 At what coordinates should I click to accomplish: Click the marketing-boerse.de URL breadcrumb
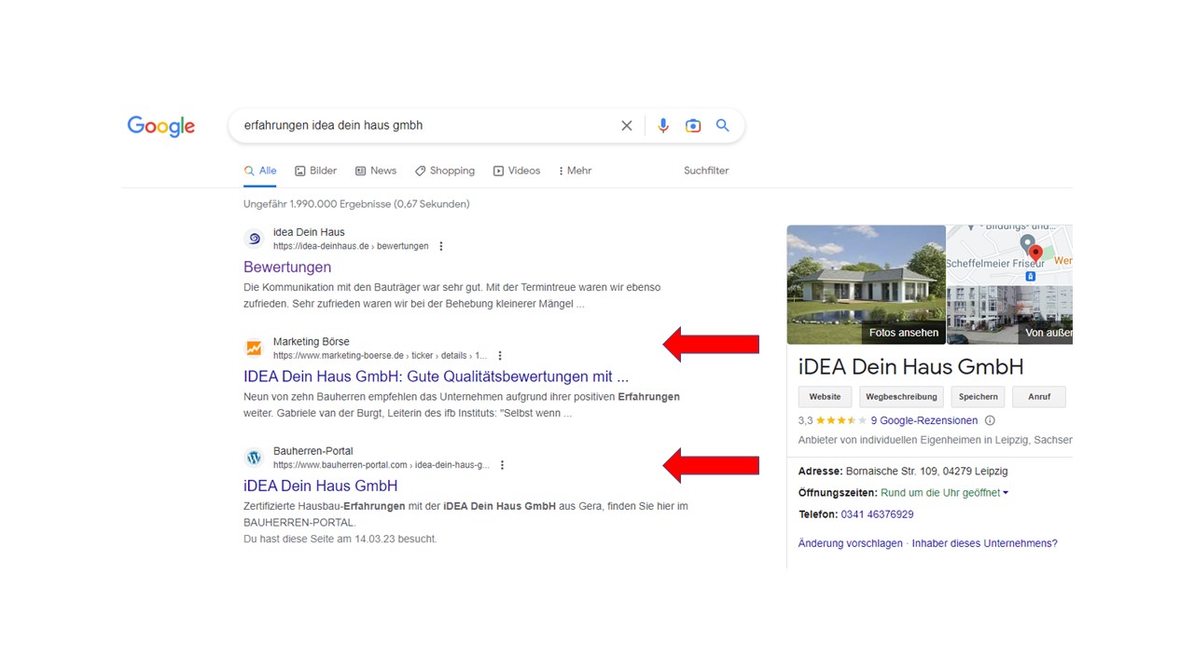coord(380,356)
